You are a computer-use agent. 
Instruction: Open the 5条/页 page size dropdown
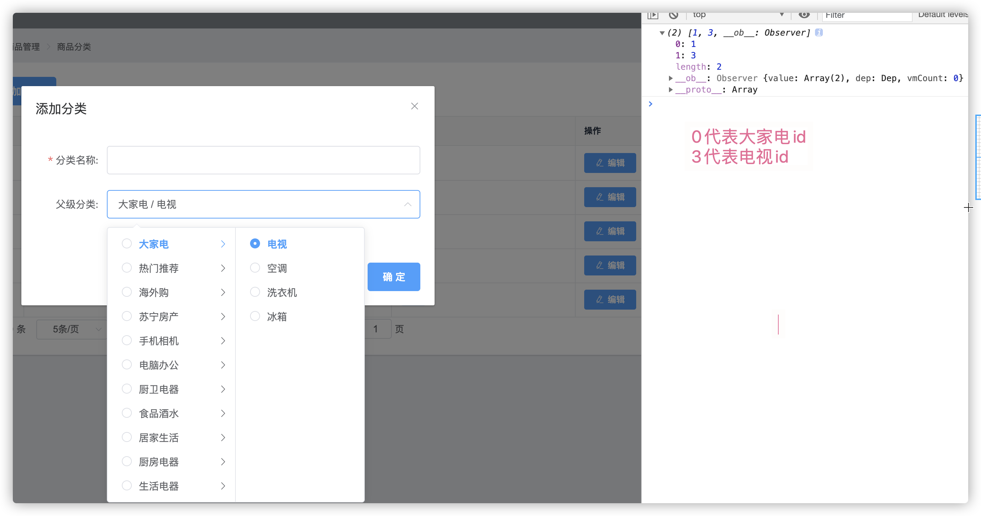[x=72, y=329]
